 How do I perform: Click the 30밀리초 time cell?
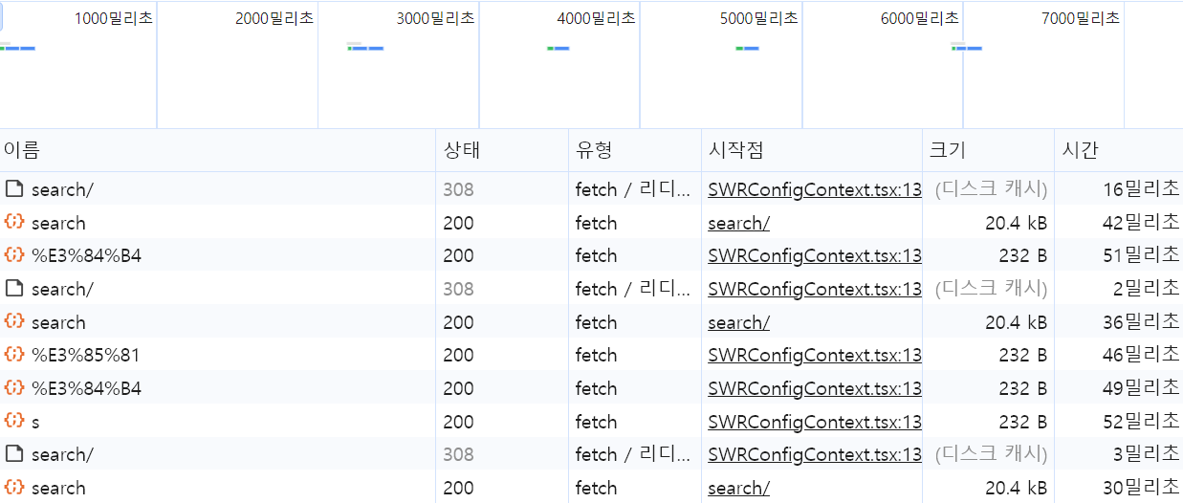click(x=1141, y=488)
